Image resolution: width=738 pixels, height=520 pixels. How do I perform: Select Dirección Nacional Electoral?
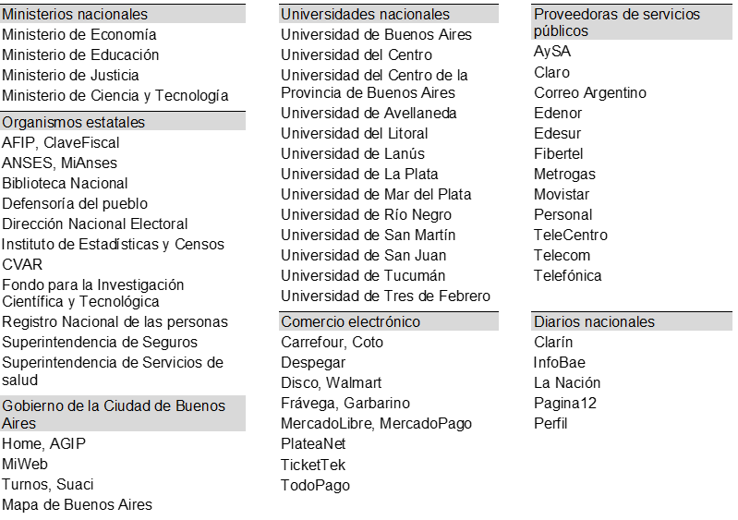95,224
